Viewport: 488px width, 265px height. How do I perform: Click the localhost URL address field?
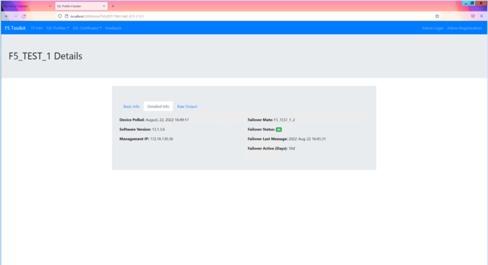pyautogui.click(x=191, y=16)
